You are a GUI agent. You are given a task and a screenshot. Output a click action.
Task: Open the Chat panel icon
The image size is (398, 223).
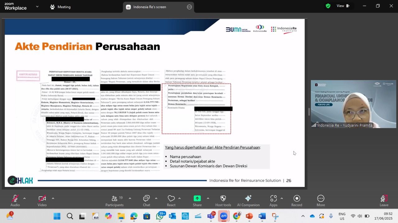coord(146,198)
